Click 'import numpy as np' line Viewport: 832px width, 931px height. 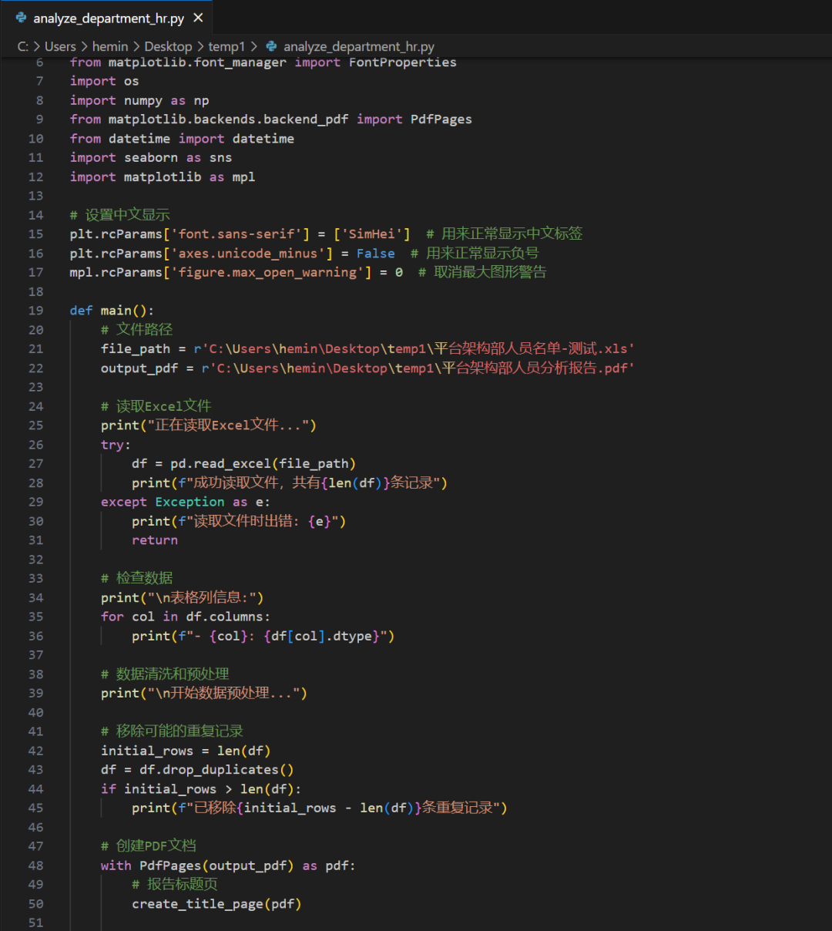click(x=139, y=100)
